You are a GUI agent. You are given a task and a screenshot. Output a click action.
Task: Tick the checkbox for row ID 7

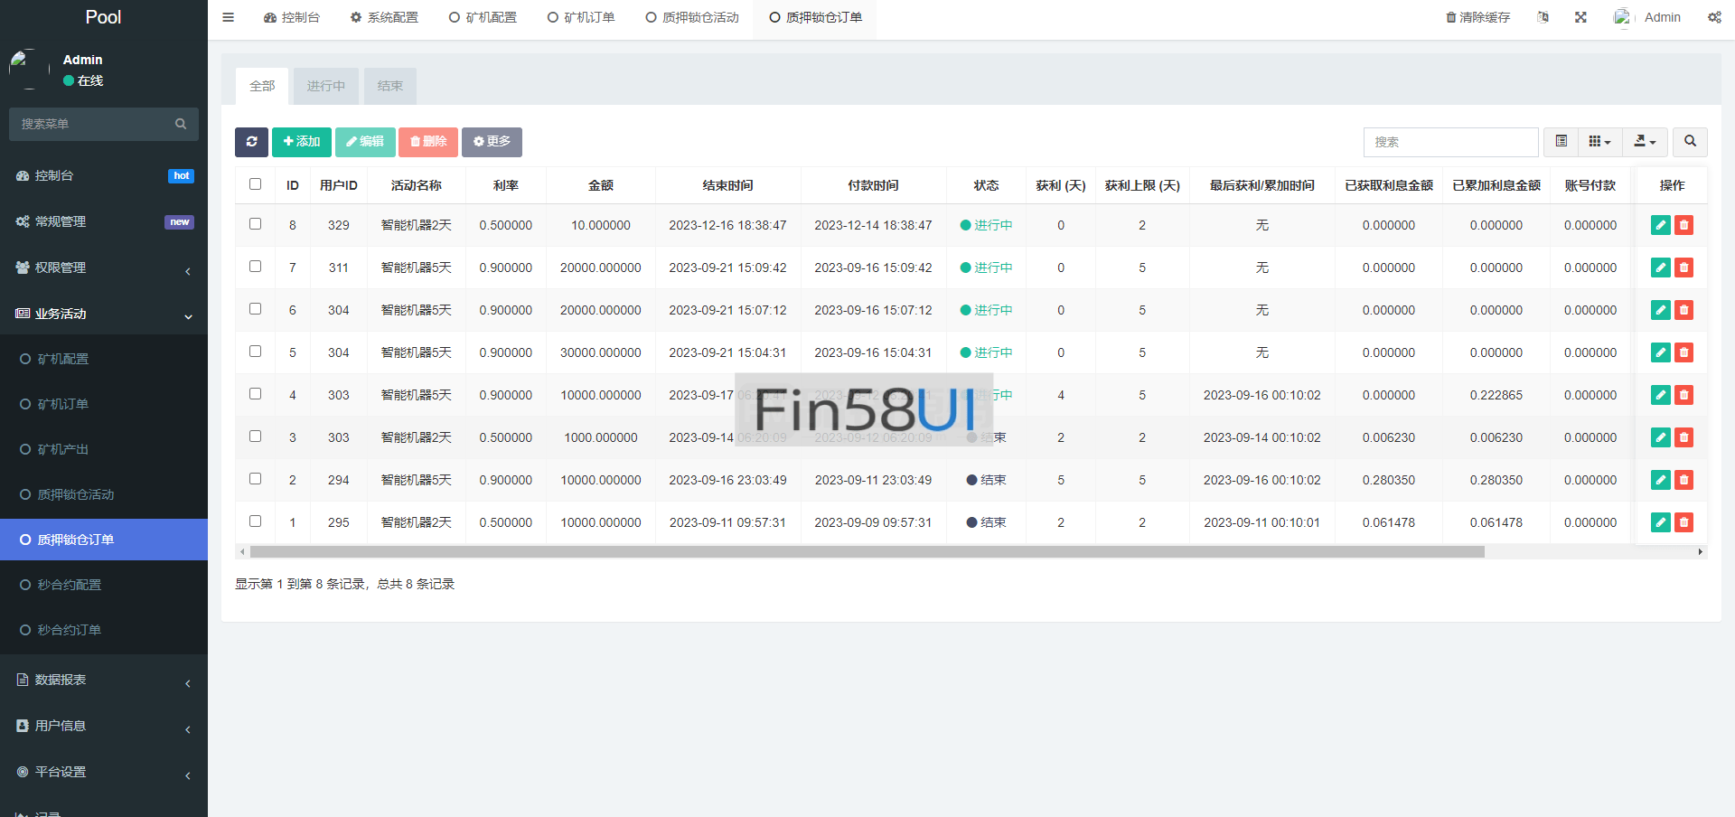coord(256,267)
